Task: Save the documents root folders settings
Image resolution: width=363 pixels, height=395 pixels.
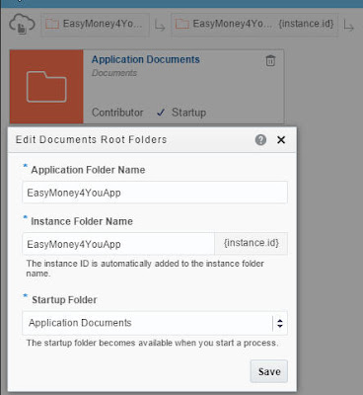Action: coord(269,371)
